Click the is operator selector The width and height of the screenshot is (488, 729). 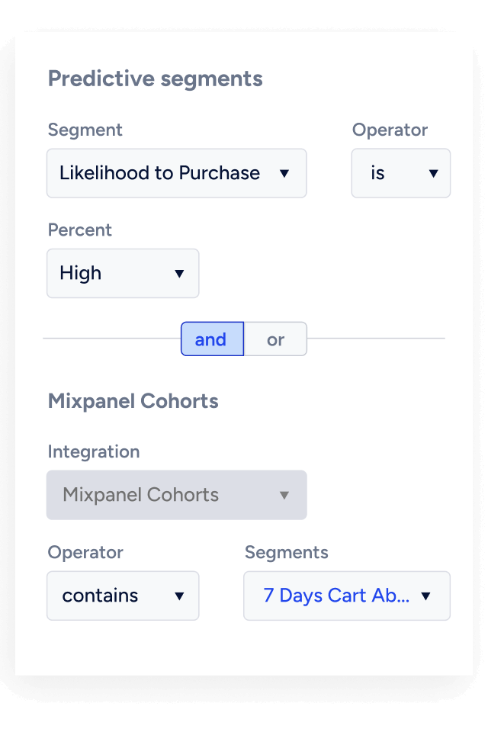click(x=400, y=173)
